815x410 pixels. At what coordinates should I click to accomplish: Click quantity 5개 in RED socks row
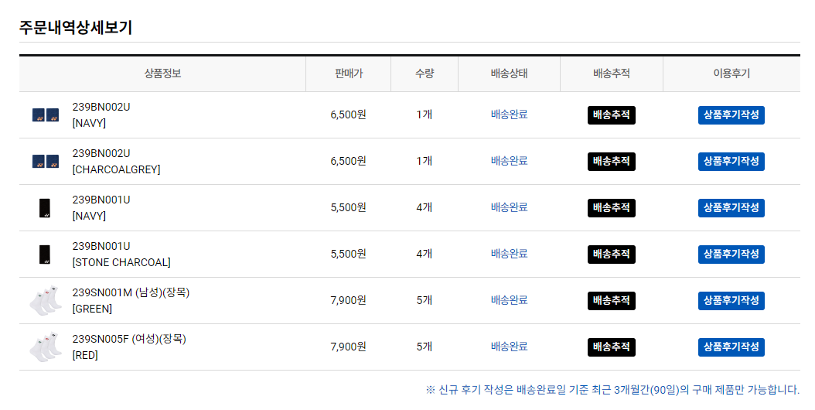425,346
